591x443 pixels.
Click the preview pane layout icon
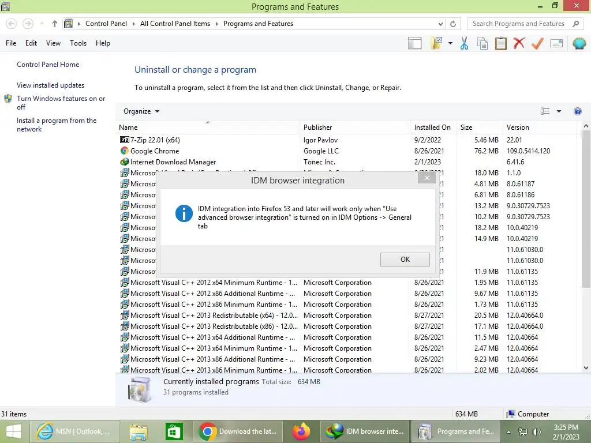(x=414, y=43)
